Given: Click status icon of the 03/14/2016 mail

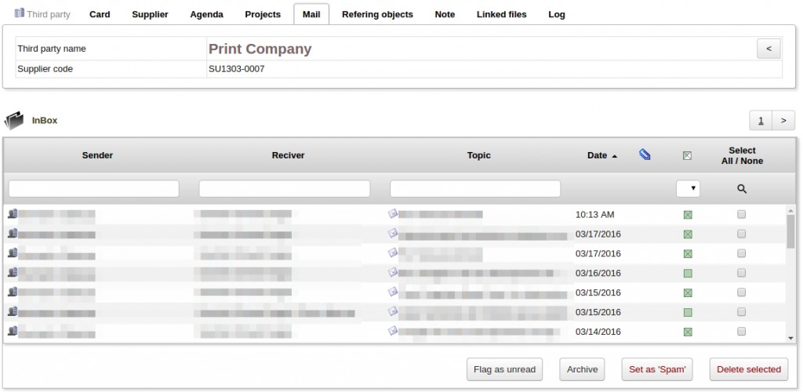Looking at the screenshot, I should (x=688, y=332).
